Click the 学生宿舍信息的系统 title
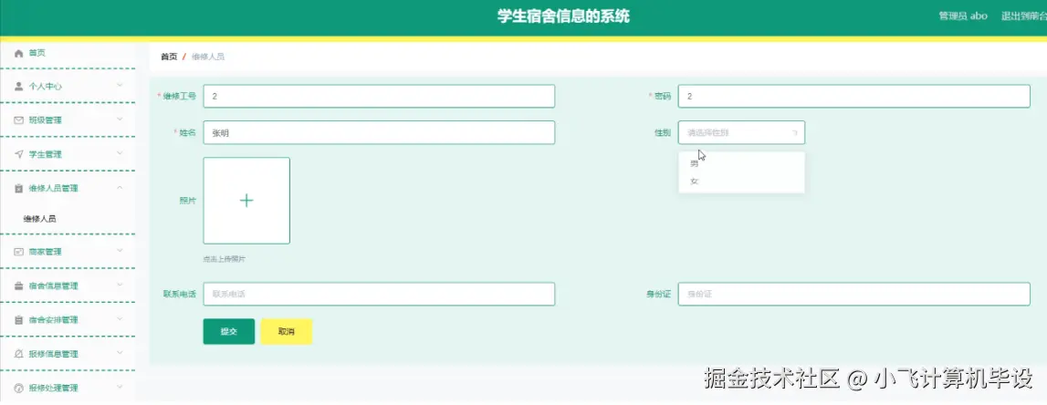This screenshot has width=1047, height=405. tap(563, 16)
